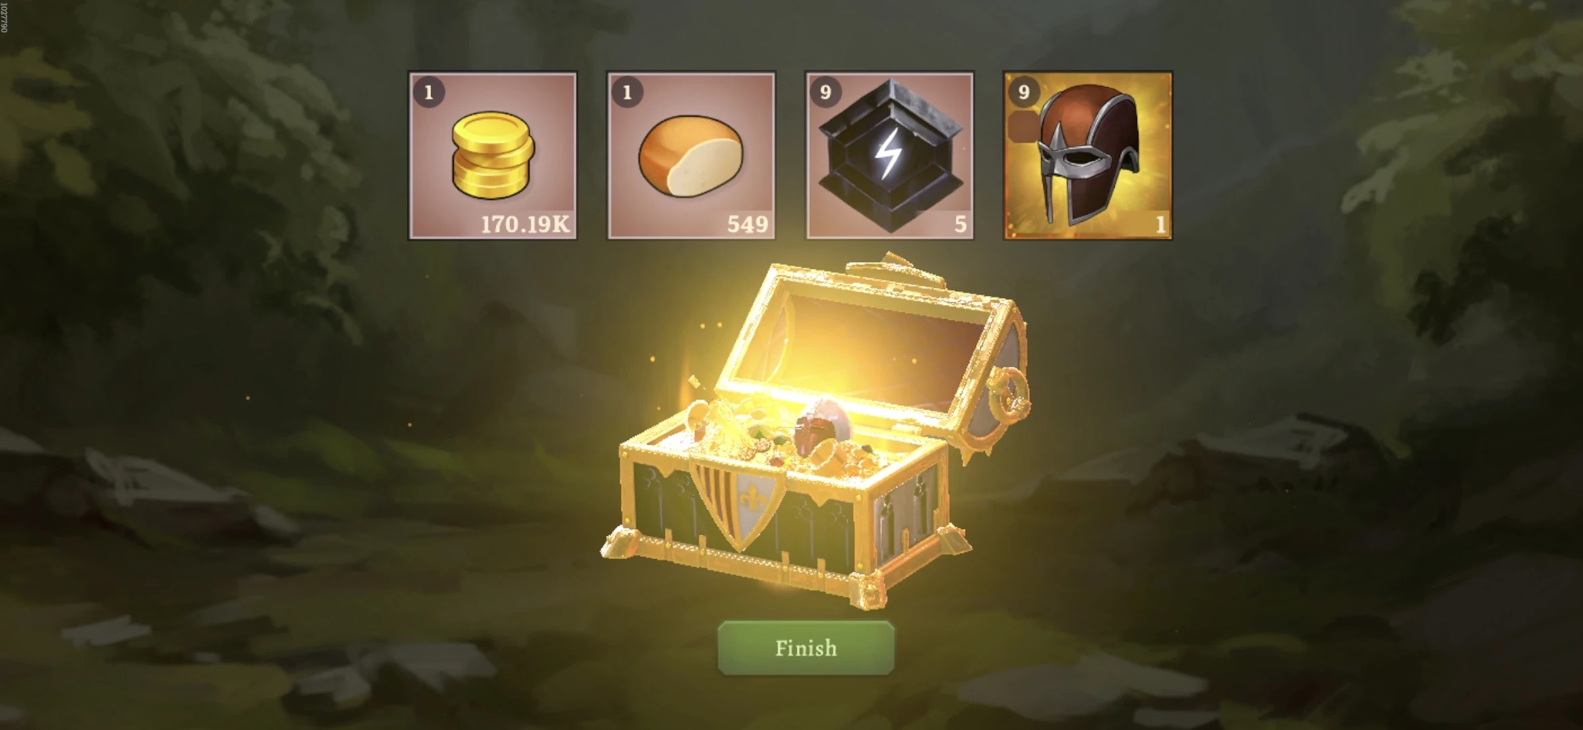Click the level 1 badge on the bread card
The image size is (1583, 730).
pyautogui.click(x=626, y=92)
